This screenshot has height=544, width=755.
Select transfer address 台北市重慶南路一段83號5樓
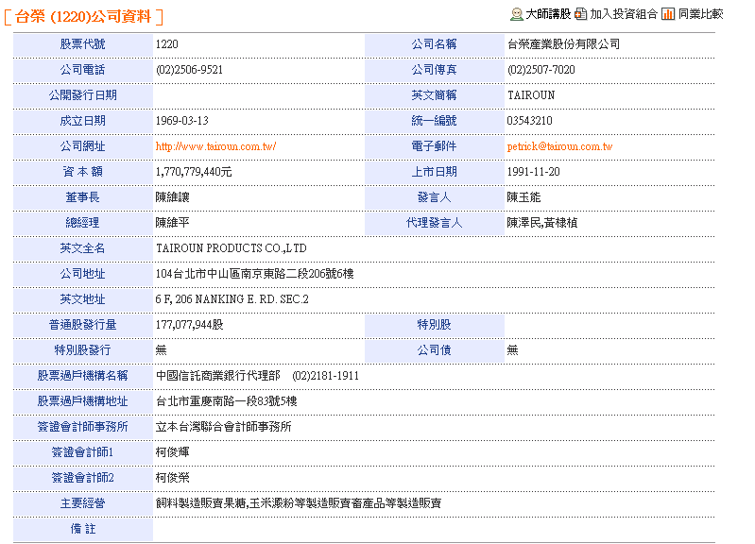click(x=226, y=401)
